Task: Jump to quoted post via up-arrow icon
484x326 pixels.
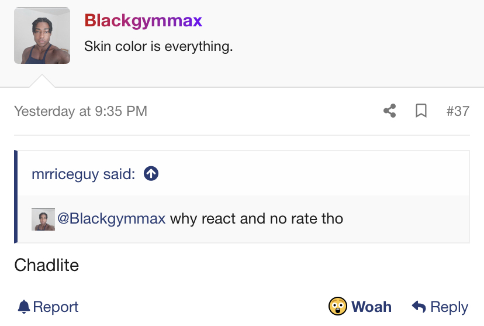Action: coord(151,174)
